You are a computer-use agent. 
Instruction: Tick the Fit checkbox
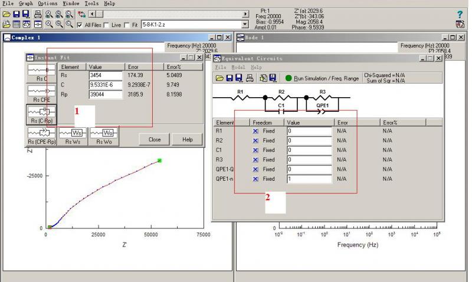pyautogui.click(x=127, y=25)
